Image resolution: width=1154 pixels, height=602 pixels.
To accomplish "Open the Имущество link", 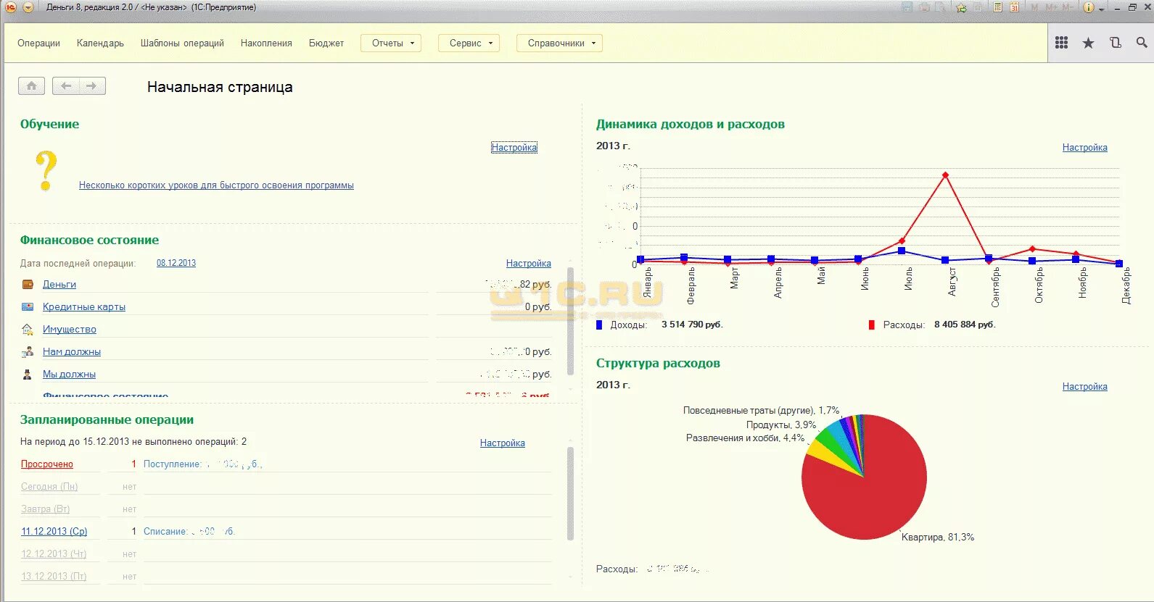I will [70, 330].
